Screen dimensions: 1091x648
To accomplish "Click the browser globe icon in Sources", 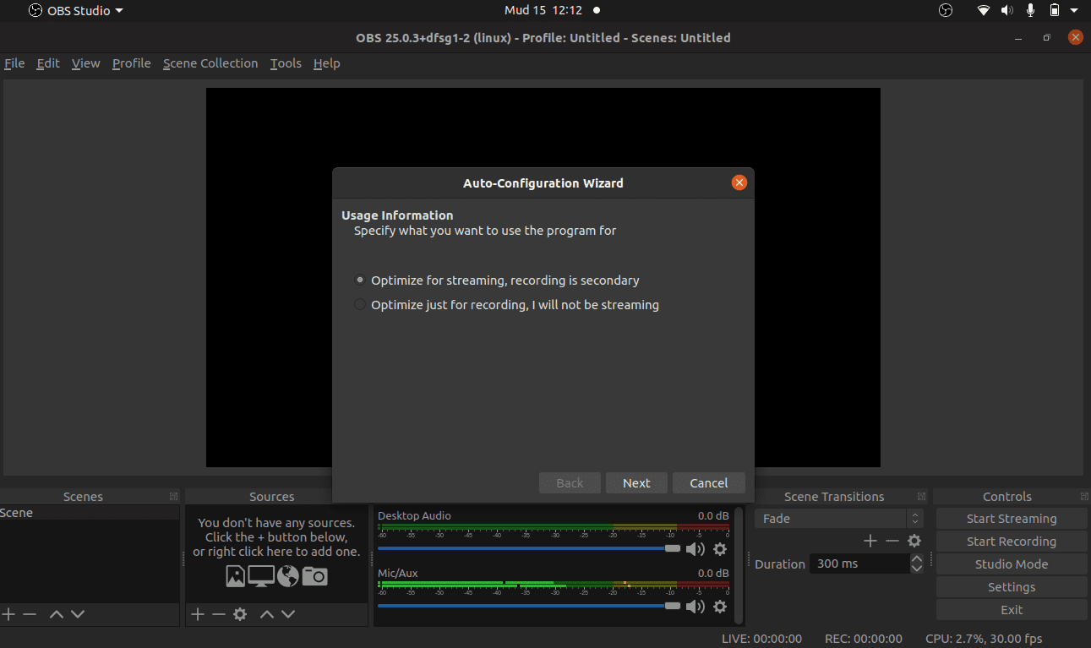I will coord(288,576).
